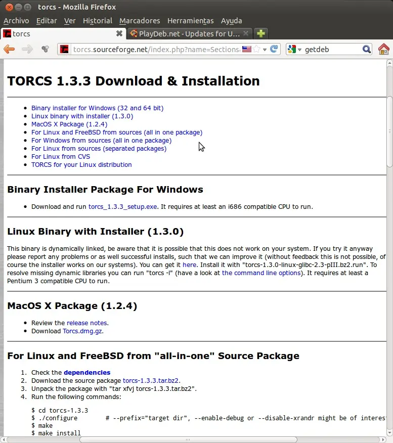Viewport: 393px width, 443px height.
Task: Open For Linux from sources (separated packages)
Action: pyautogui.click(x=99, y=148)
